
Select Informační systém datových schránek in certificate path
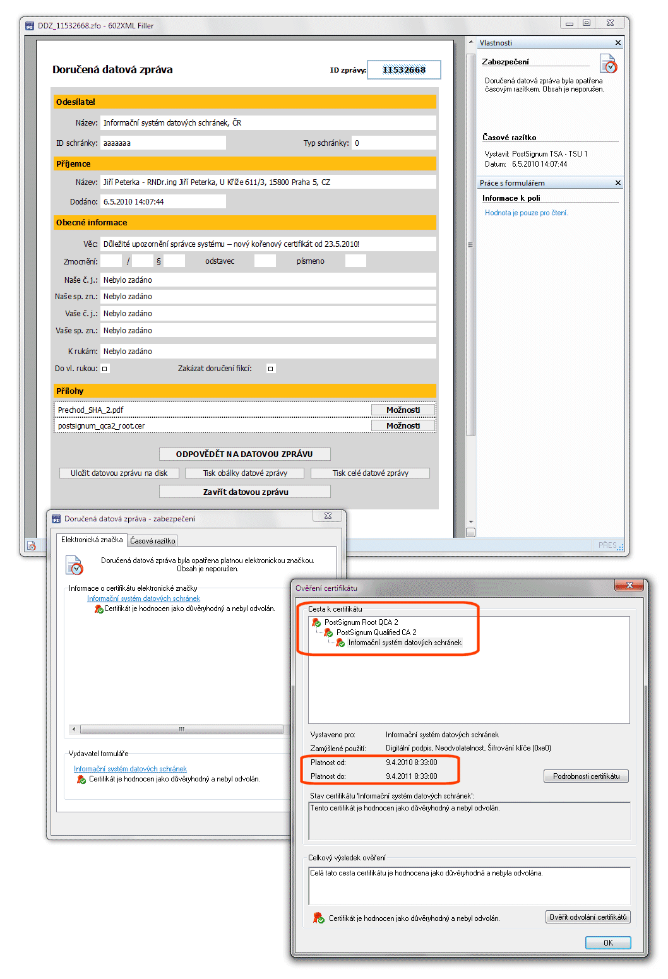click(x=405, y=643)
